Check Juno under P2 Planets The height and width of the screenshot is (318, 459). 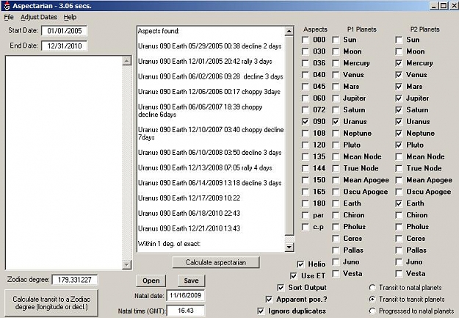click(x=399, y=261)
